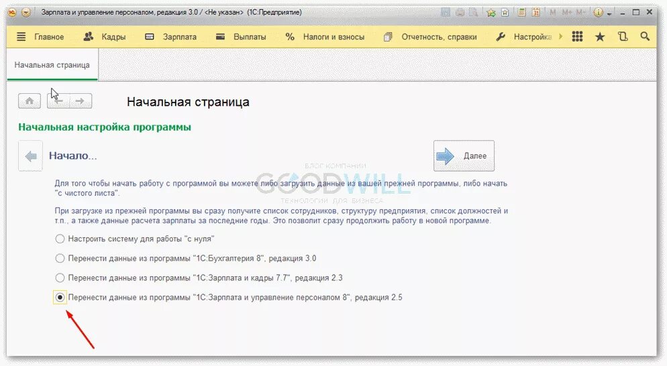
Task: Open Favorites black star icon
Action: (600, 37)
